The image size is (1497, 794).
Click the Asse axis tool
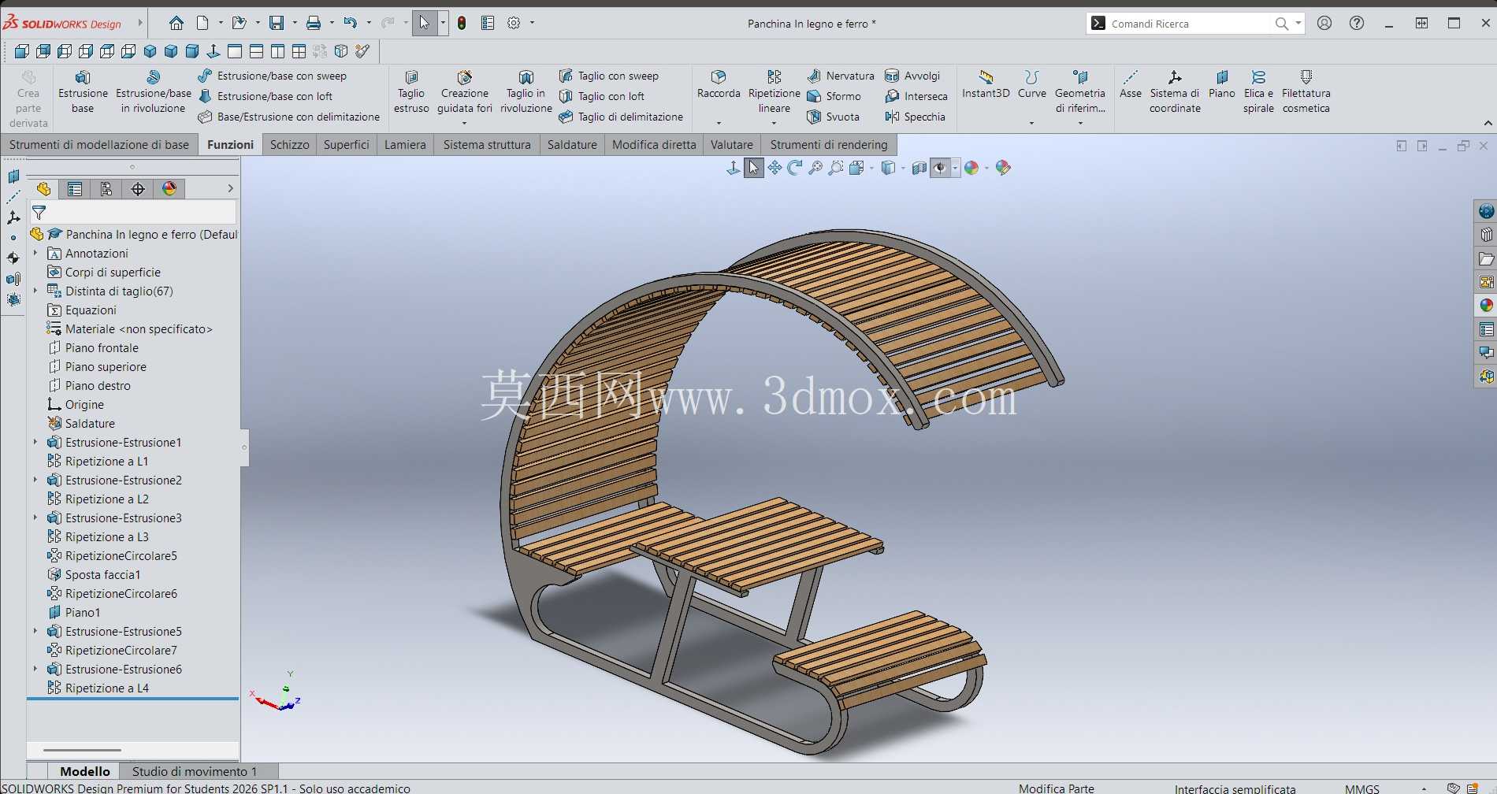(1131, 84)
